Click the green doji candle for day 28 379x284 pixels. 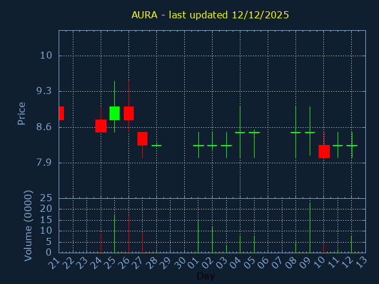tap(156, 145)
